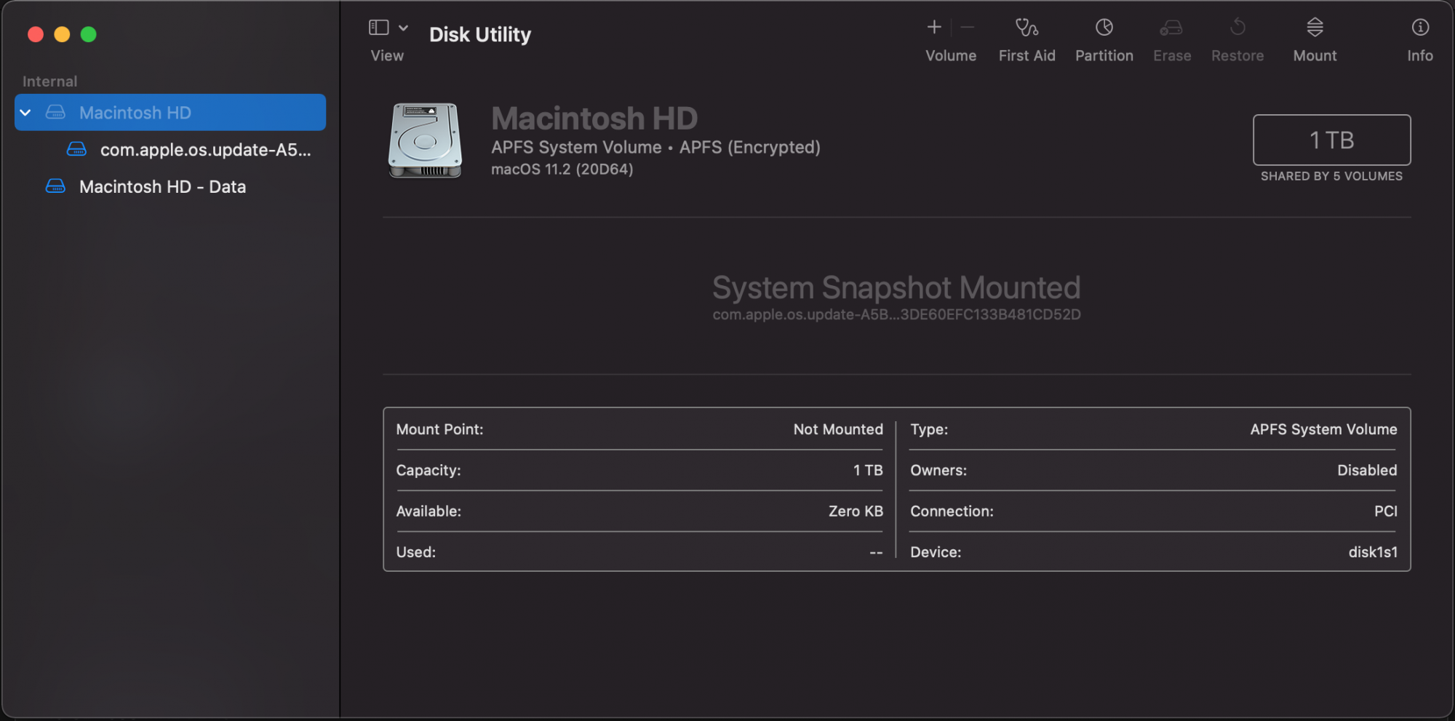Open the Partition pie icon
1455x721 pixels.
coord(1104,28)
